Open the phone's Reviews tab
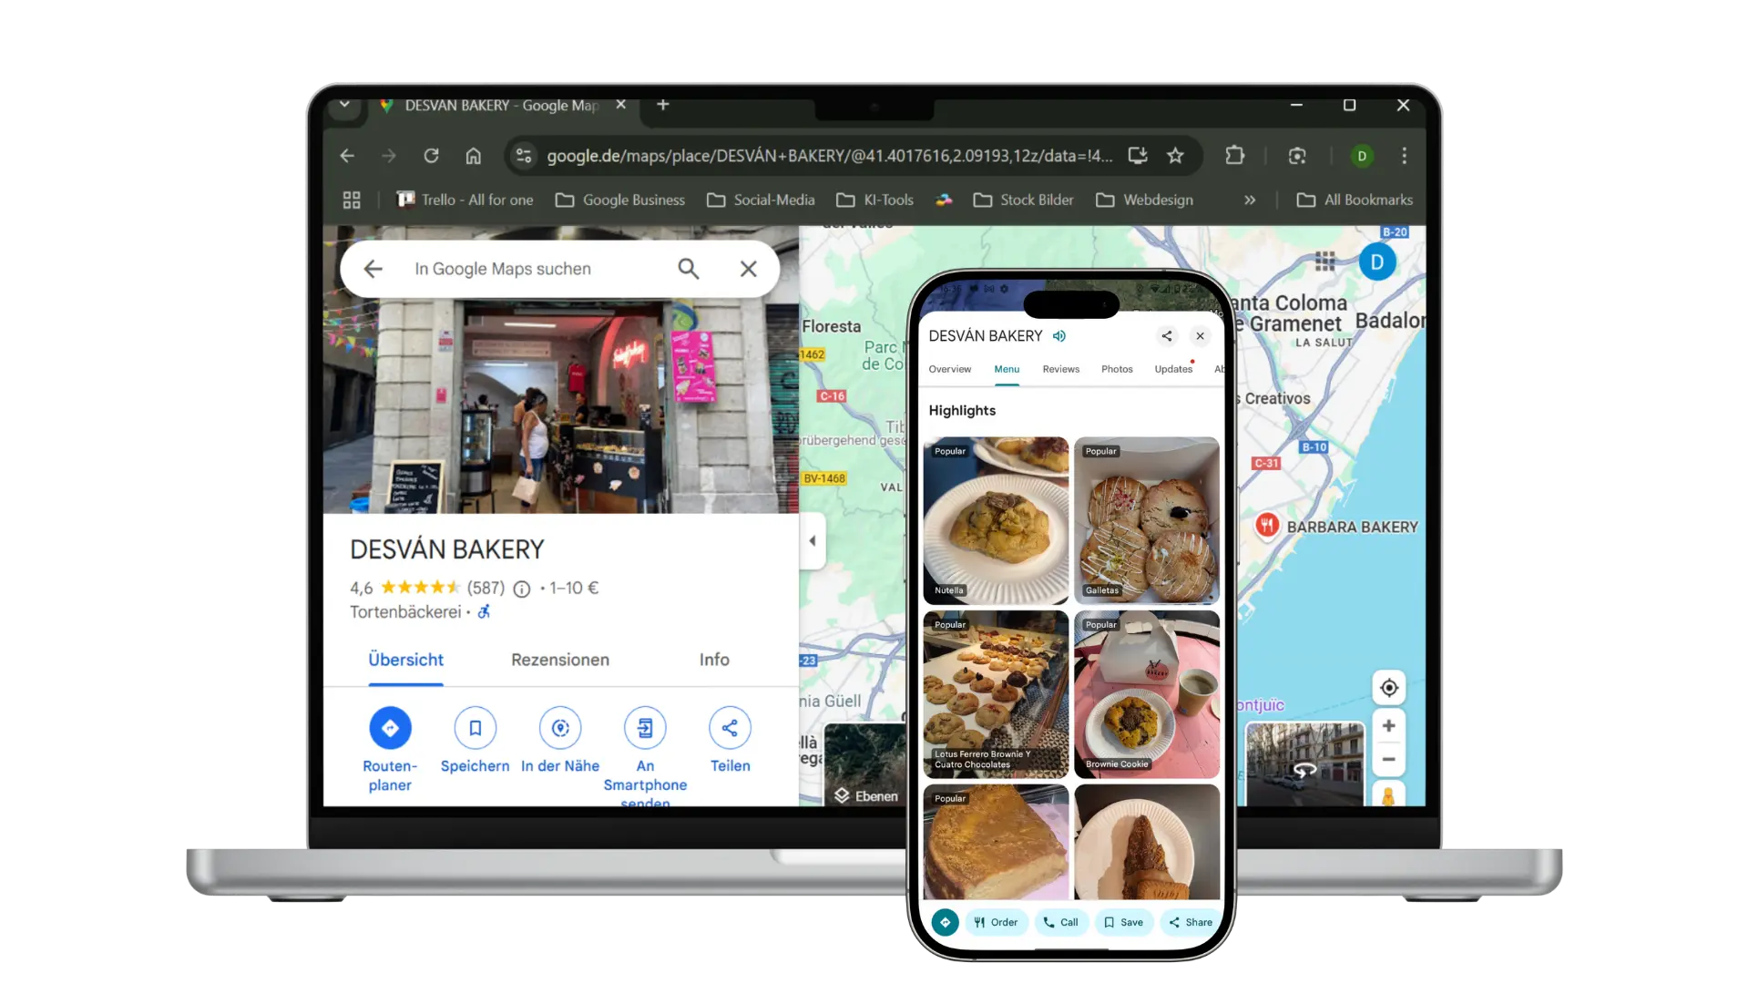The height and width of the screenshot is (984, 1749). click(1061, 369)
